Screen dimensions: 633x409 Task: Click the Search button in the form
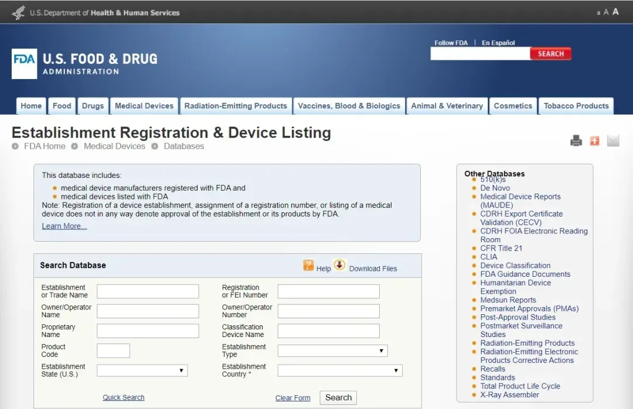tap(338, 398)
